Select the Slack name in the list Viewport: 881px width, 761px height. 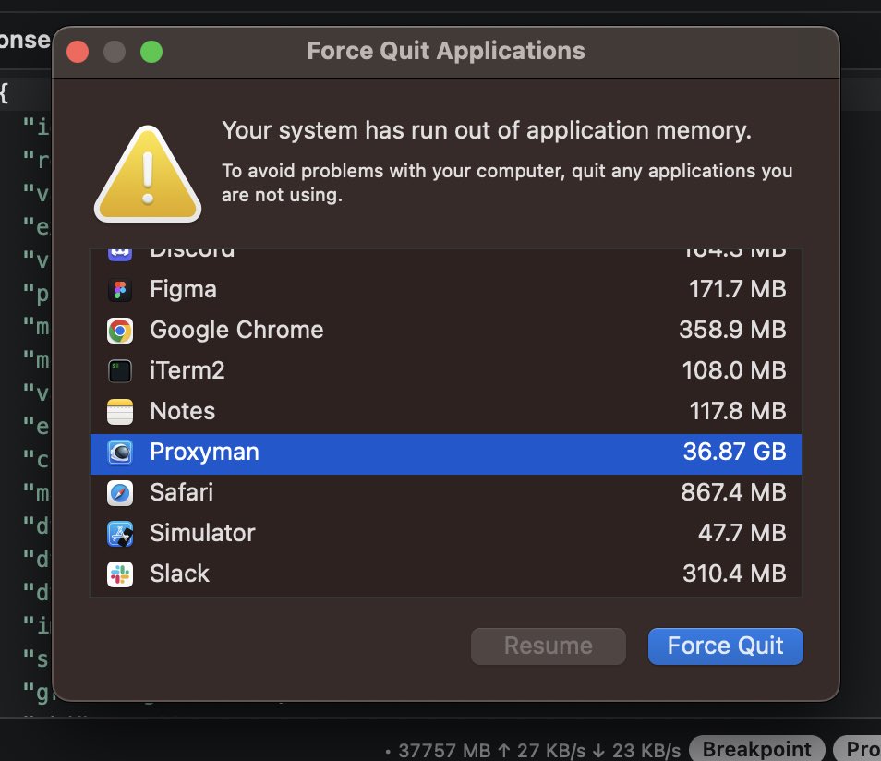[x=179, y=574]
